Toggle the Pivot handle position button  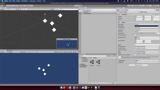(x=23, y=5)
